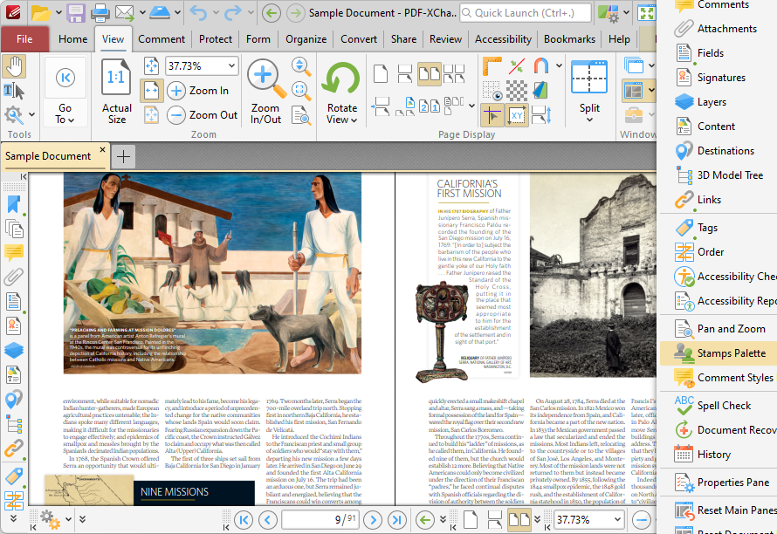The height and width of the screenshot is (534, 777).
Task: Open the Links icon in left sidebar
Action: (14, 448)
